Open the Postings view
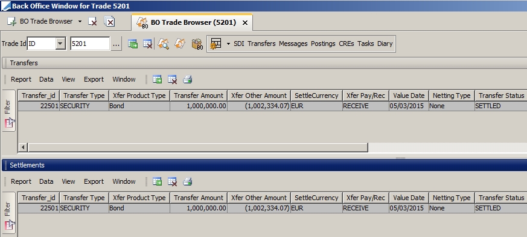The image size is (527, 237). point(323,44)
